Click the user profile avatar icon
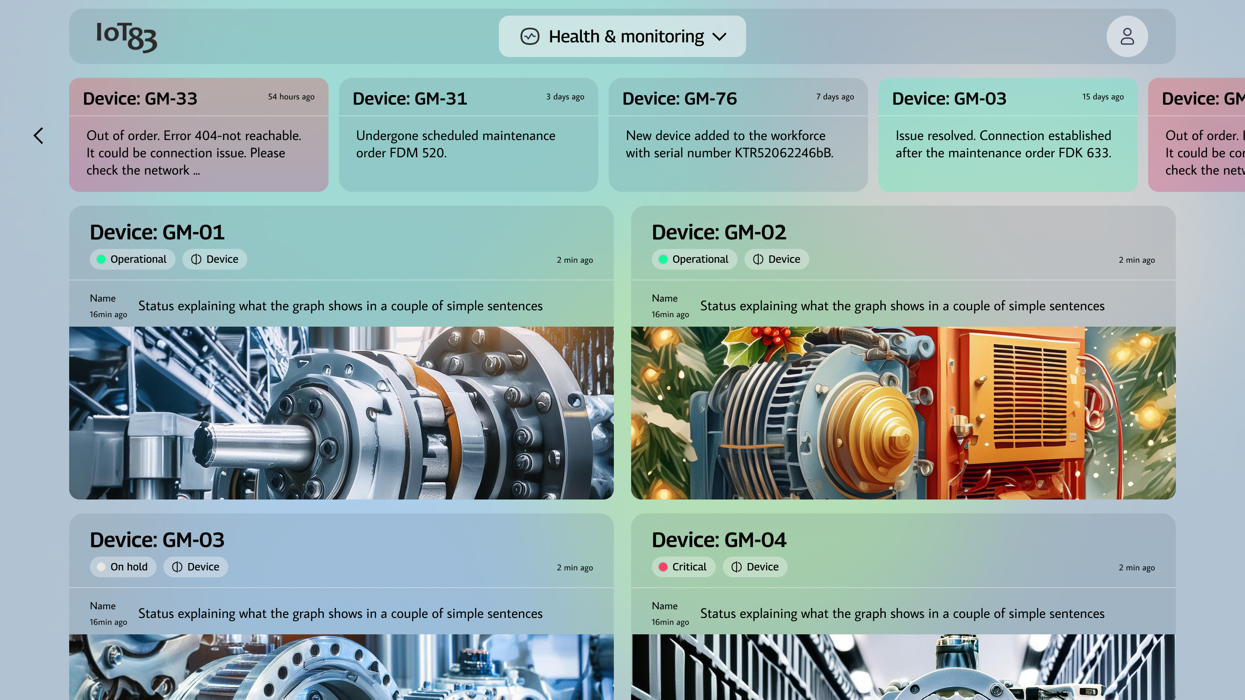The width and height of the screenshot is (1245, 700). (1127, 36)
